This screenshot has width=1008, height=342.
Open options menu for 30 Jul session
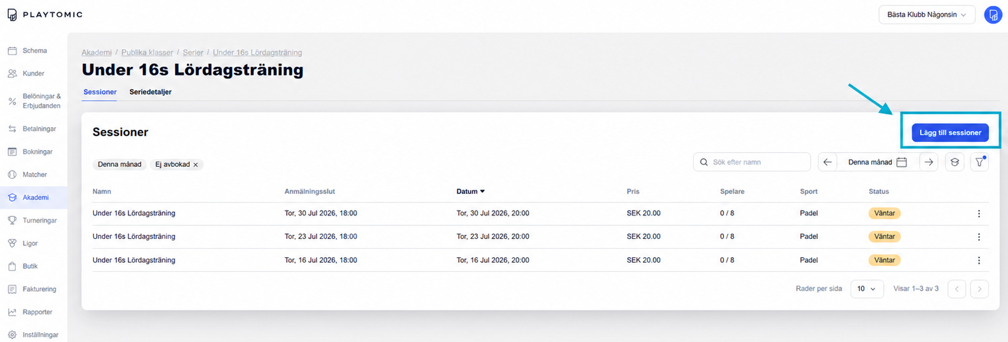click(x=979, y=214)
